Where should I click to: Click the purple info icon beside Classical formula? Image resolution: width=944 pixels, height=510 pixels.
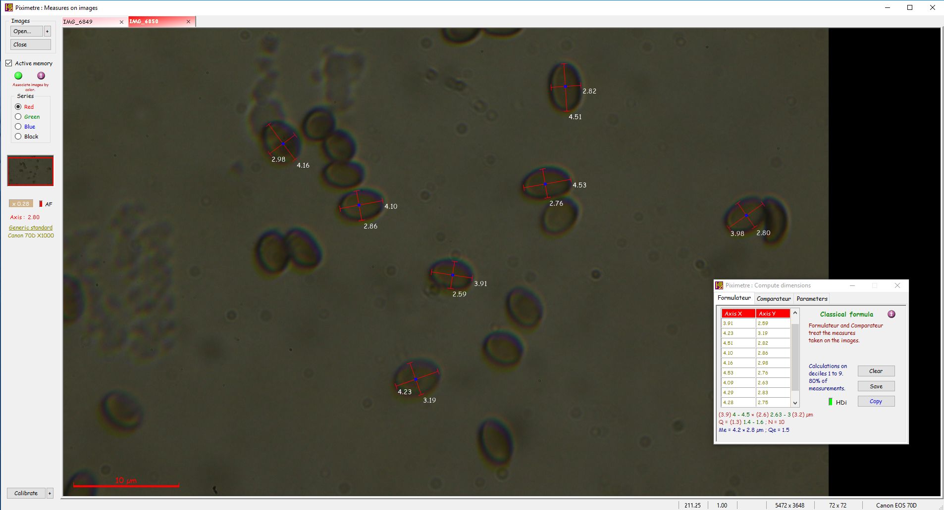(x=892, y=314)
